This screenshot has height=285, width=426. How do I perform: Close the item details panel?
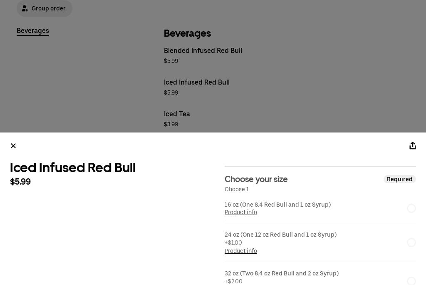pyautogui.click(x=13, y=146)
